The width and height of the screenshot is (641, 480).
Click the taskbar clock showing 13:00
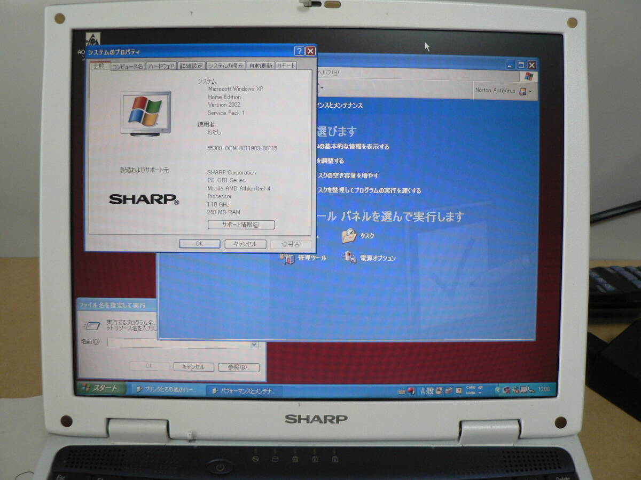click(x=543, y=389)
